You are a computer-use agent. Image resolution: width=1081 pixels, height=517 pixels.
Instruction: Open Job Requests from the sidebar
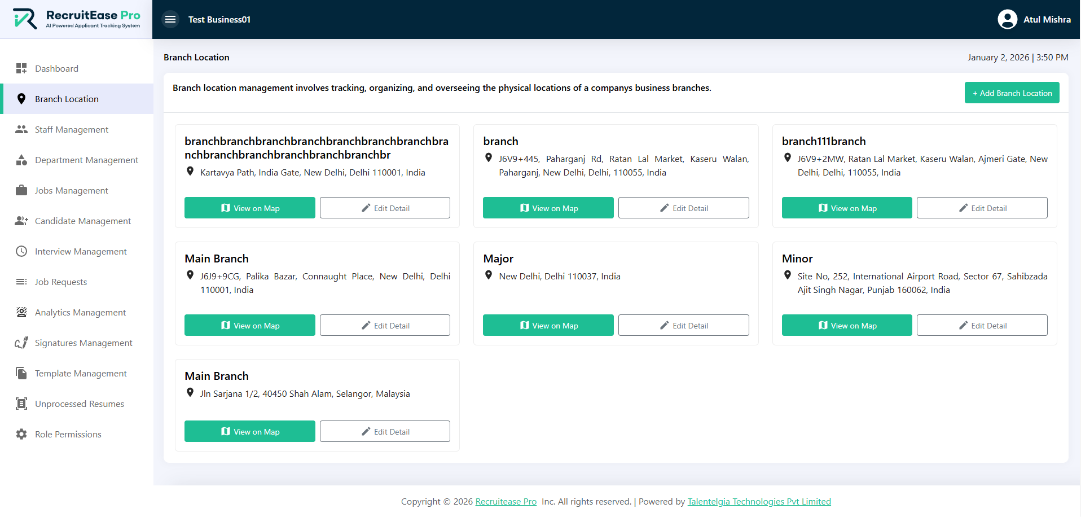[78, 282]
